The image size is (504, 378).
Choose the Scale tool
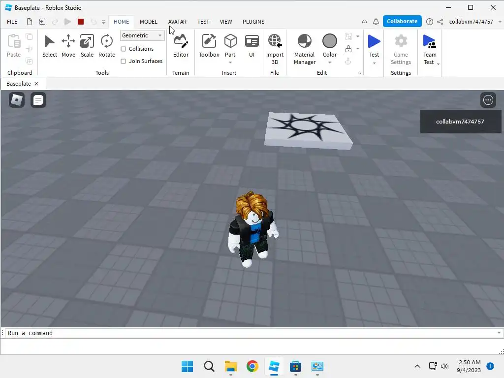pos(87,46)
